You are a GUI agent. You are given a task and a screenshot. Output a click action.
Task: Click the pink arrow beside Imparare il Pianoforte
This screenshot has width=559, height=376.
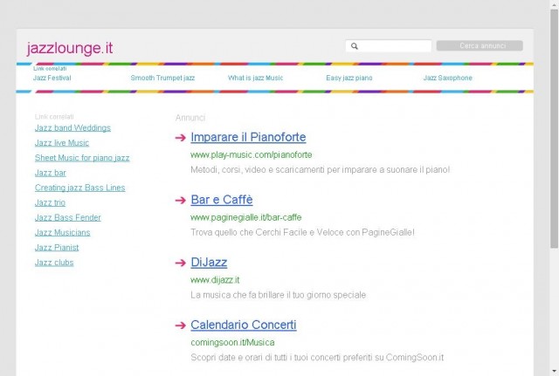[181, 138]
